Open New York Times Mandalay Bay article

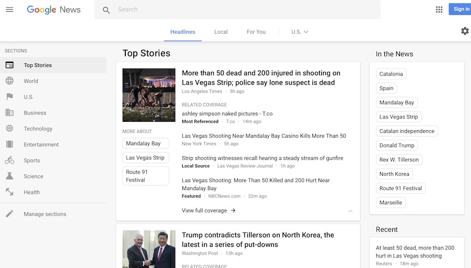pyautogui.click(x=264, y=136)
